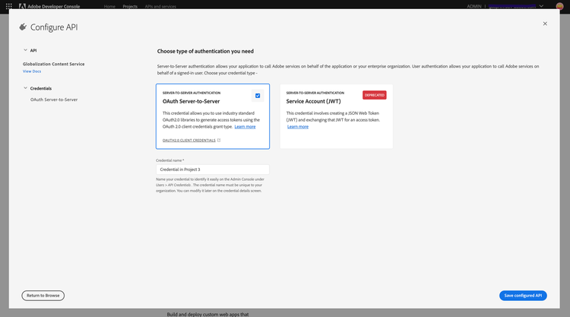The image size is (570, 317).
Task: Toggle the OAuth Server-to-Server checkbox
Action: tap(258, 96)
